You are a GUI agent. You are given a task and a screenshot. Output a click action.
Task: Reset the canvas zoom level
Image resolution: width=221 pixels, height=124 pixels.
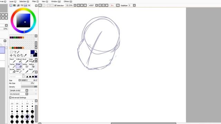coord(85,6)
